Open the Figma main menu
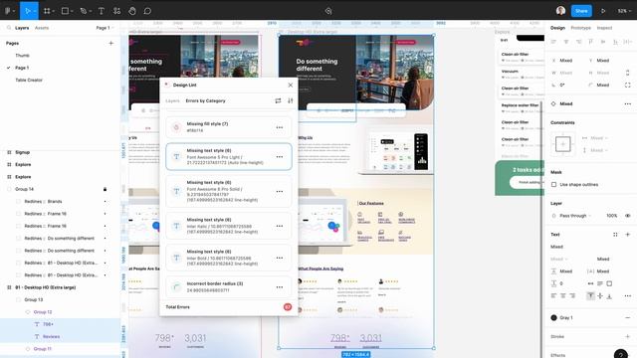The width and height of the screenshot is (637, 358). pos(8,11)
